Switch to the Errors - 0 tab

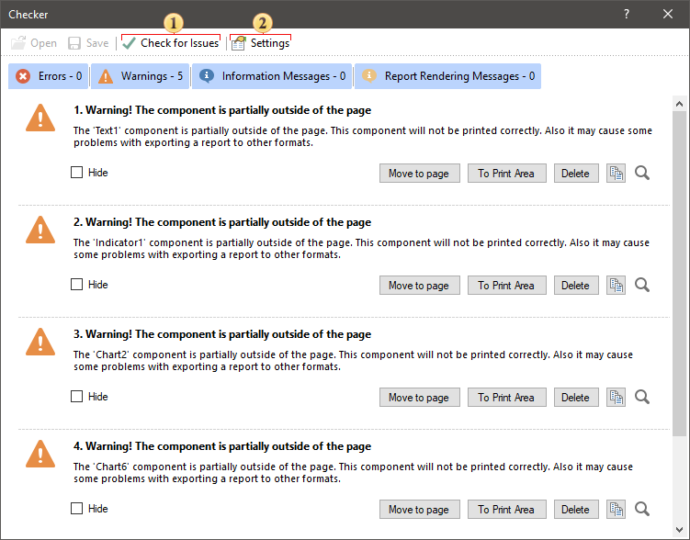50,76
